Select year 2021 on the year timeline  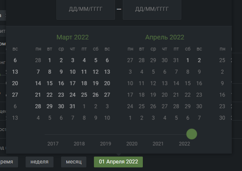(x=158, y=144)
